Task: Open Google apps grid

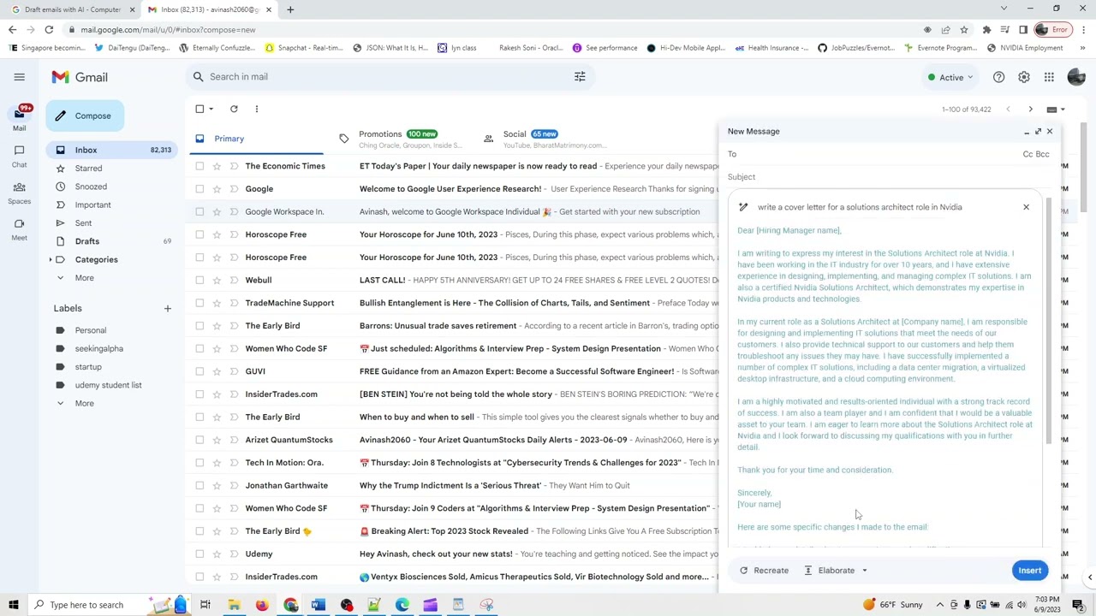Action: [1049, 77]
